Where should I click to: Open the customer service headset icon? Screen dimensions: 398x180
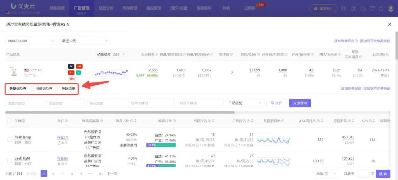344,8
